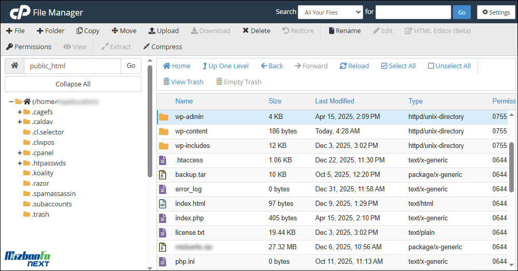The width and height of the screenshot is (518, 271).
Task: Check Select All files
Action: tap(398, 66)
